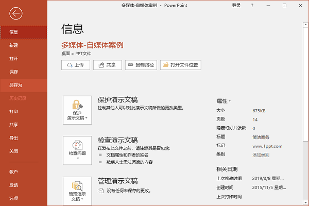Screen dimensions: 309x206
Task: Click the 保护演示文稿 heading
Action: point(117,100)
